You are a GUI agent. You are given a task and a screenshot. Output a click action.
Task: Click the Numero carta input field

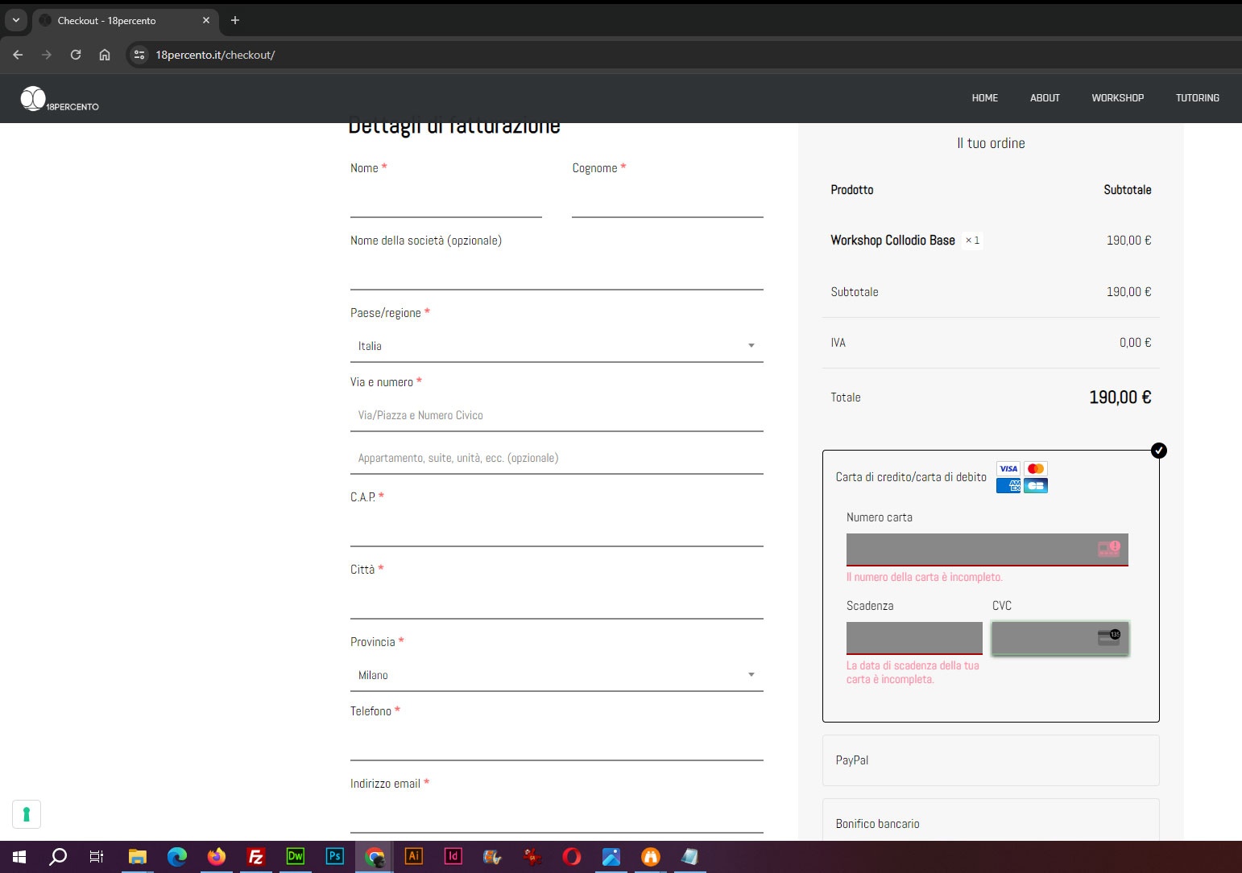click(987, 550)
